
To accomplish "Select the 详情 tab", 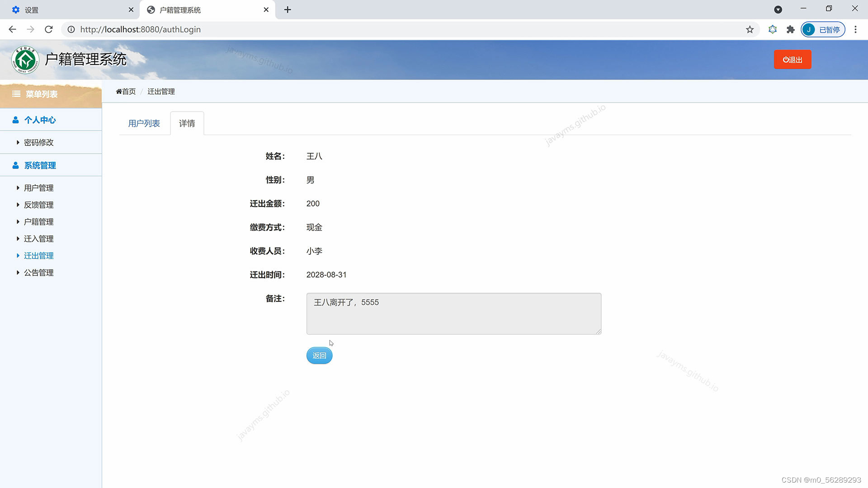I will (187, 123).
